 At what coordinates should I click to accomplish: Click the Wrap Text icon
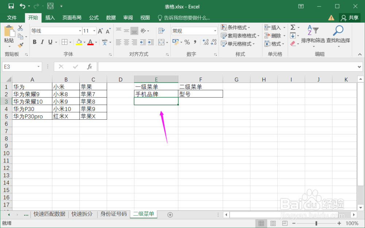161,31
